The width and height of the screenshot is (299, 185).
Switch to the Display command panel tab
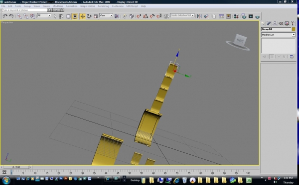click(287, 23)
